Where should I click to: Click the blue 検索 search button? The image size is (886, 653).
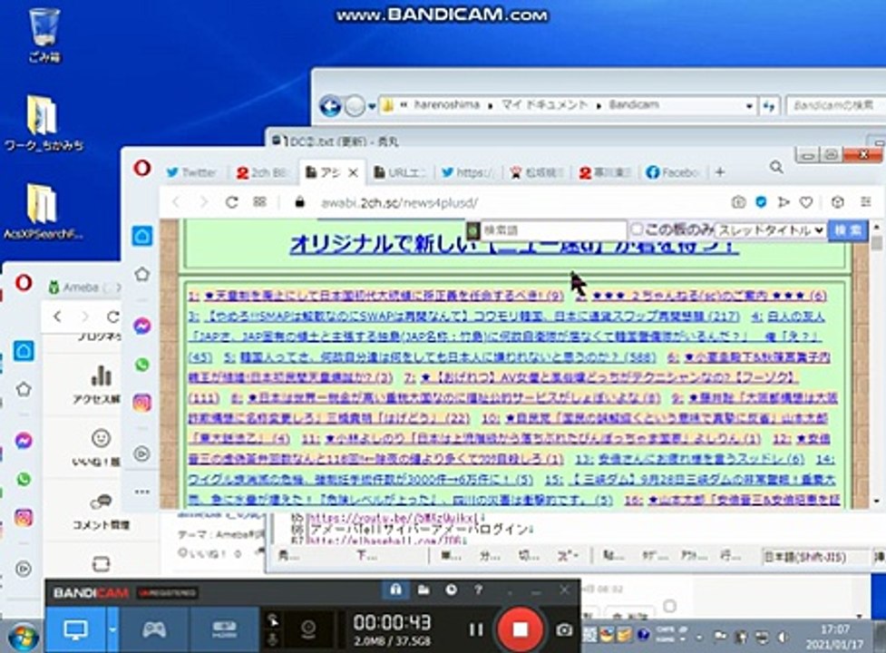click(848, 230)
